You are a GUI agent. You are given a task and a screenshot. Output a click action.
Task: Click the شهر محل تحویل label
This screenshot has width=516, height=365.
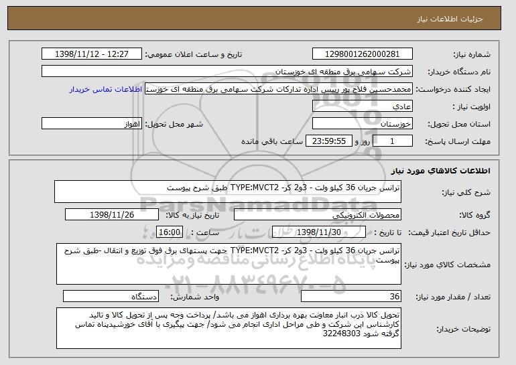[x=174, y=124]
